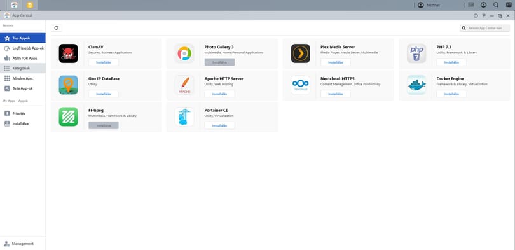Click the Geo IP DataBase icon

pos(68,85)
